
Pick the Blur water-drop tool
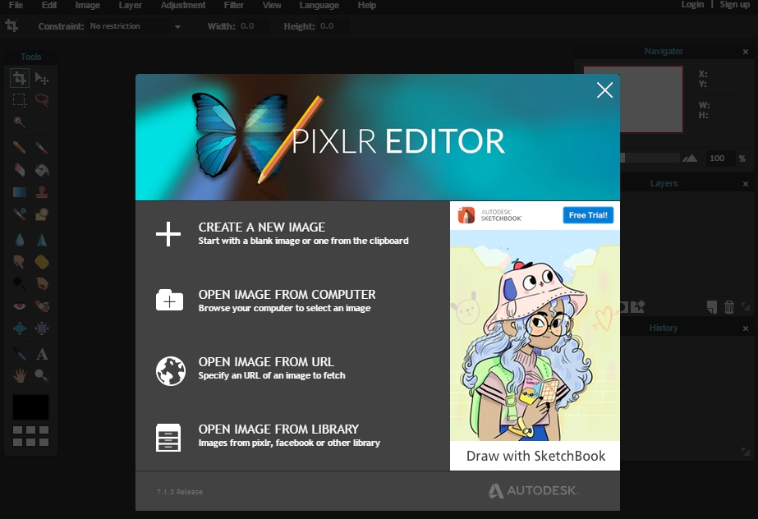tap(20, 240)
